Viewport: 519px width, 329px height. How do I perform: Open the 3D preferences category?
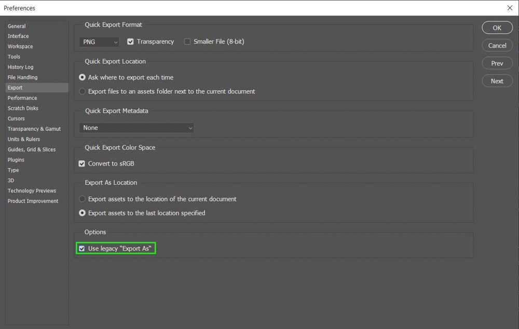[11, 181]
